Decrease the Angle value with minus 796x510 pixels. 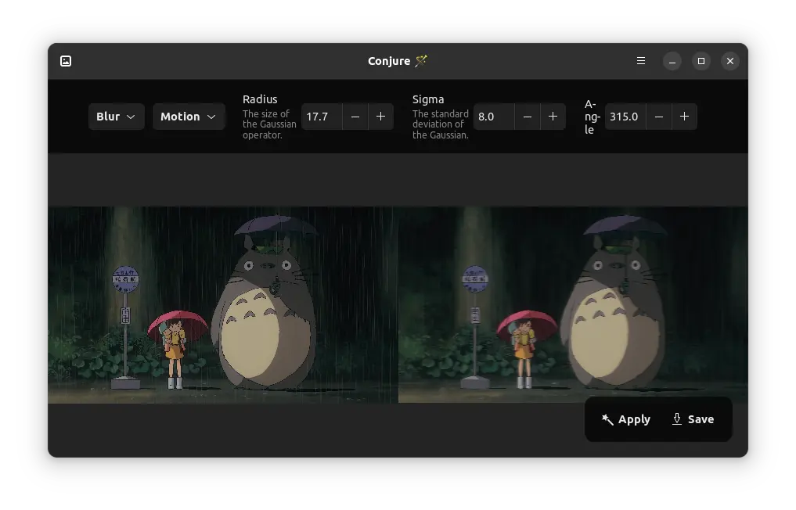[659, 117]
